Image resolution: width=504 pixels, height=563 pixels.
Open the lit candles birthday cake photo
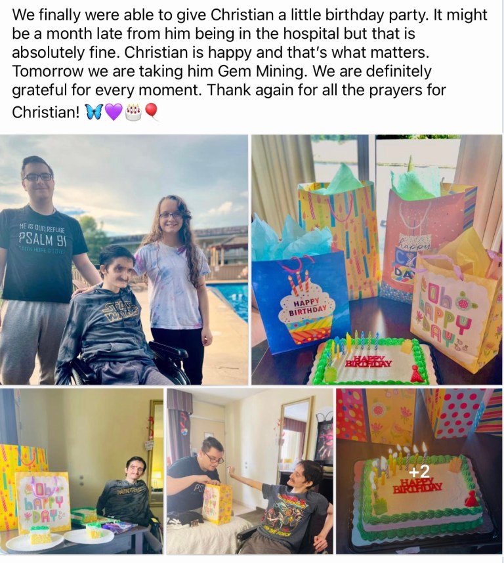419,471
